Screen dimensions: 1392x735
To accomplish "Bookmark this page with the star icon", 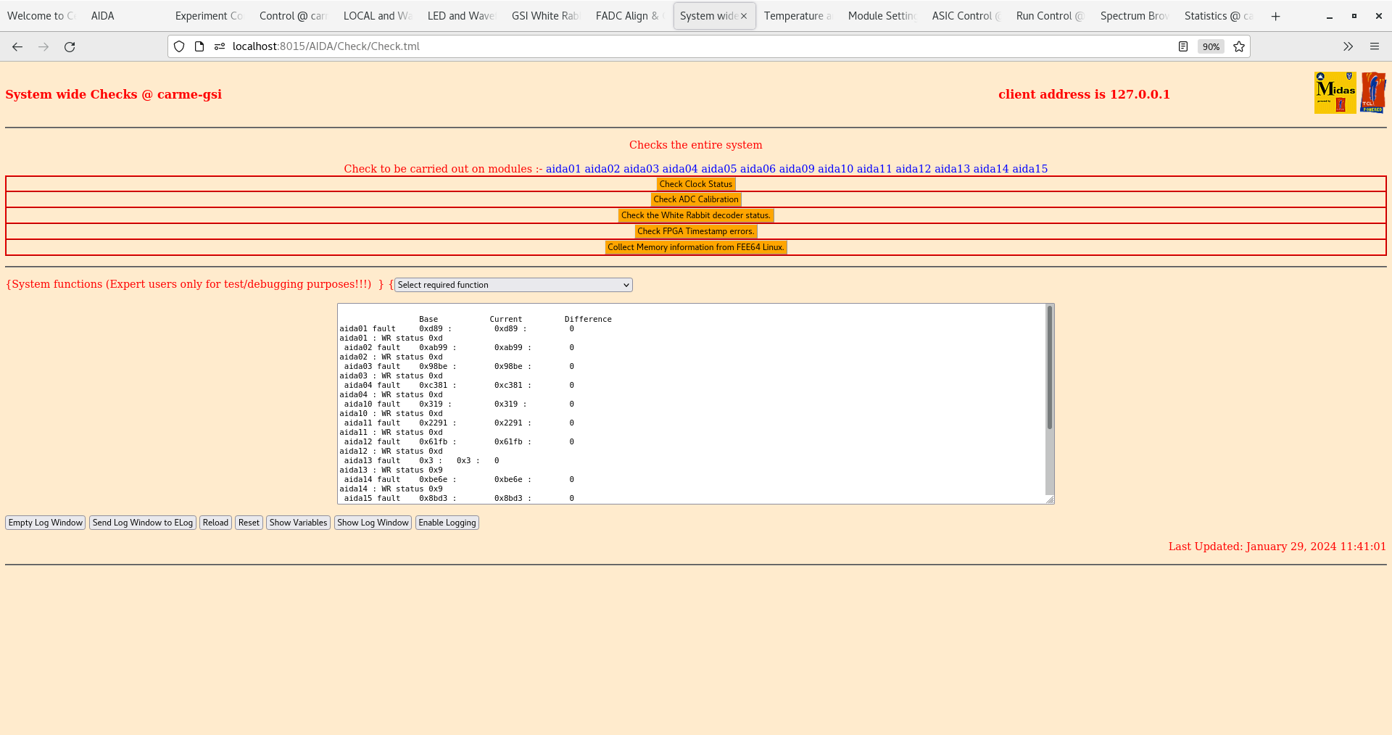I will point(1239,46).
